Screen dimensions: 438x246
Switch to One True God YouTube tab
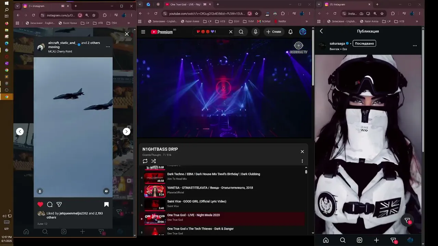[189, 4]
